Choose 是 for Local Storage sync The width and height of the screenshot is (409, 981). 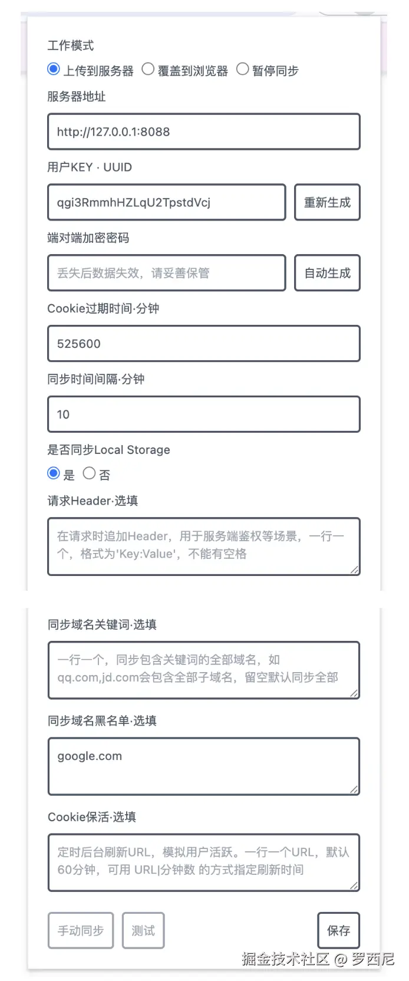tap(54, 473)
